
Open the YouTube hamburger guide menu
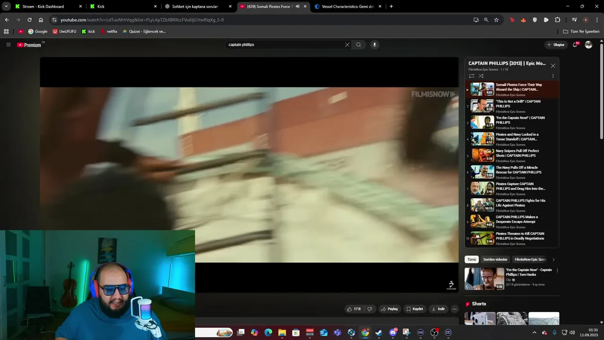click(8, 45)
